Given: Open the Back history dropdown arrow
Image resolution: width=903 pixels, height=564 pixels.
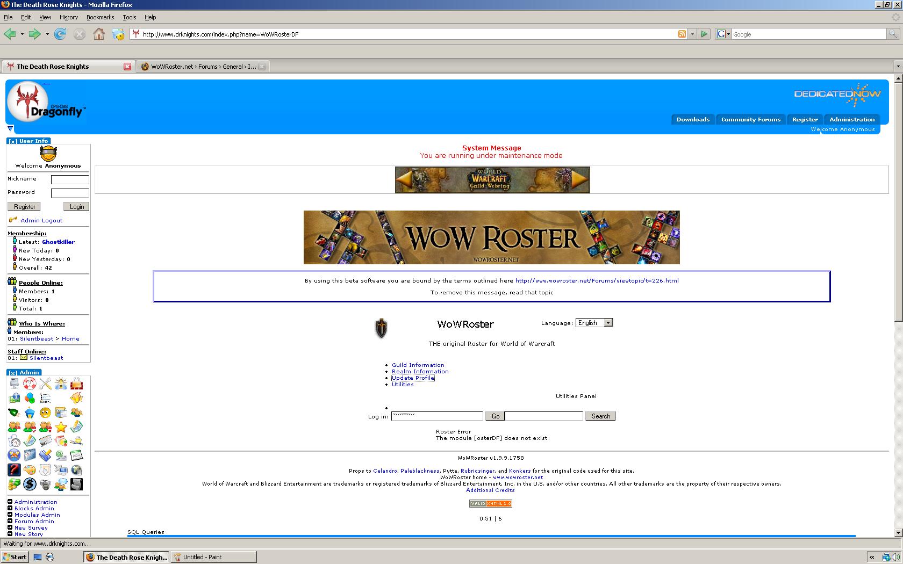Looking at the screenshot, I should tap(22, 34).
